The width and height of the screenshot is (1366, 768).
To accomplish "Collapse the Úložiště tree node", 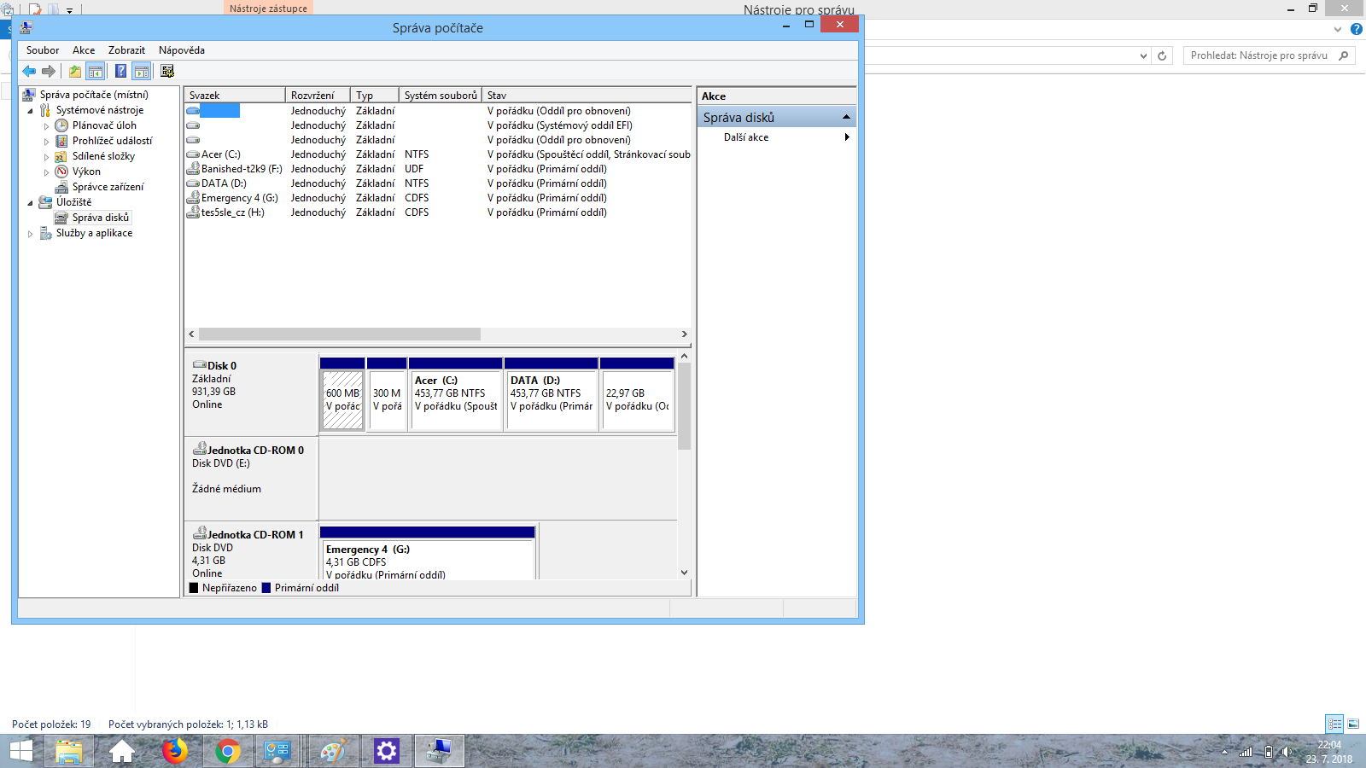I will pos(31,203).
